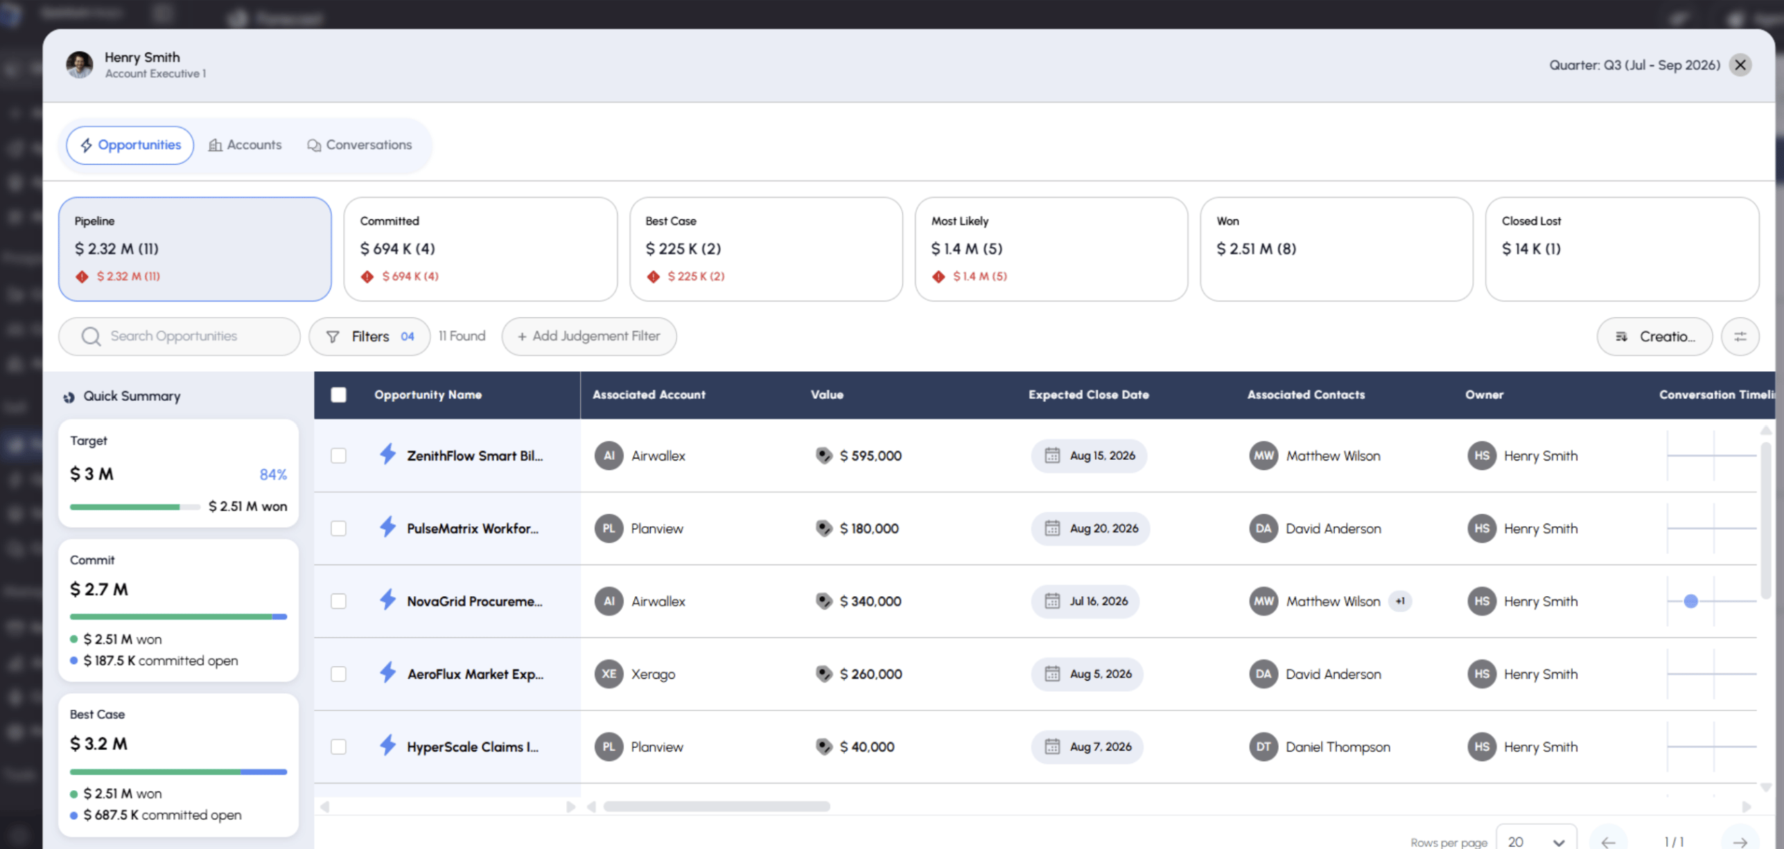Click the price tag icon for $260,000

(x=823, y=674)
